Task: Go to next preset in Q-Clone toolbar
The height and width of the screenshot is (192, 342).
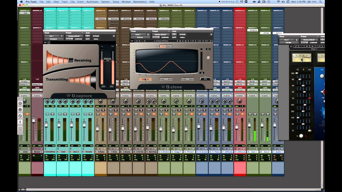Action: (x=185, y=41)
